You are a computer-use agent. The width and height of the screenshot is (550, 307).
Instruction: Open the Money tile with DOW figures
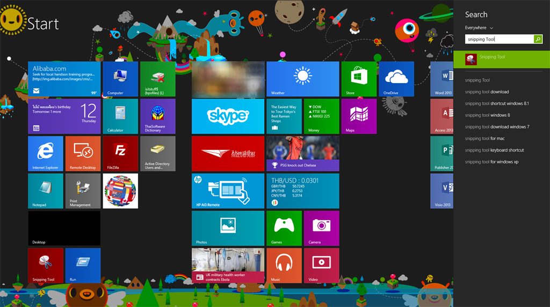(322, 116)
